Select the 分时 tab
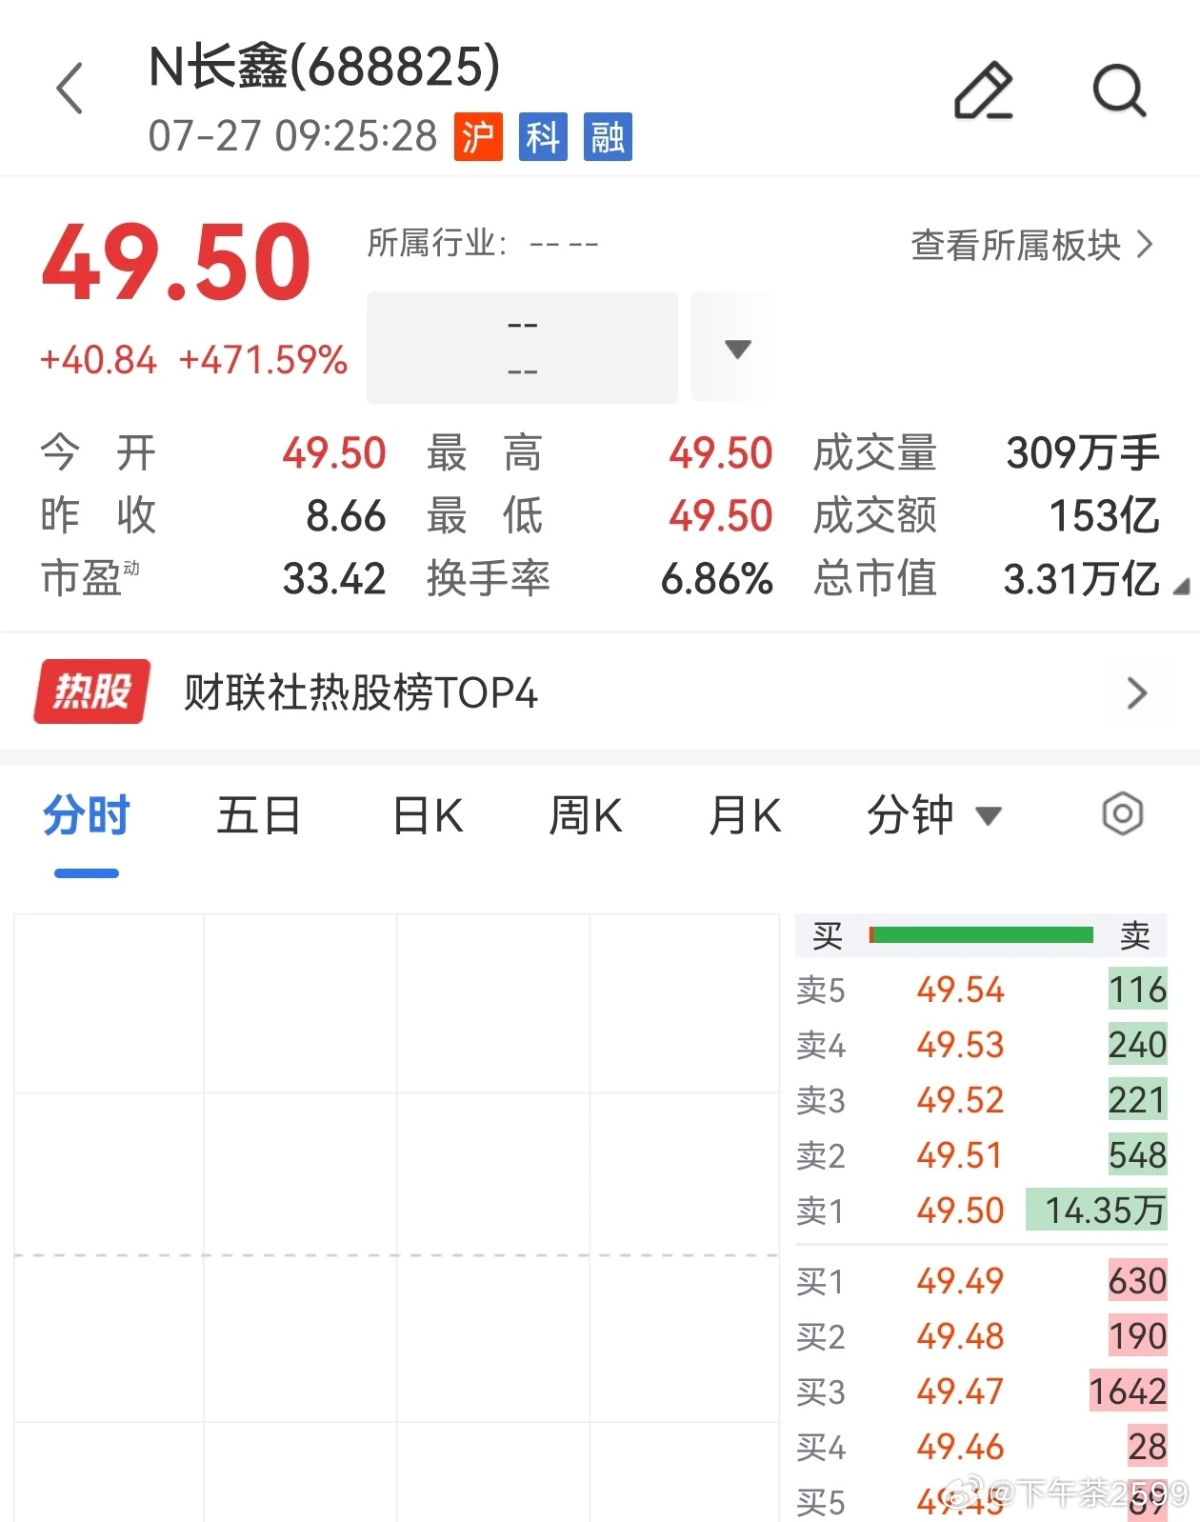Viewport: 1200px width, 1522px height. coord(87,816)
